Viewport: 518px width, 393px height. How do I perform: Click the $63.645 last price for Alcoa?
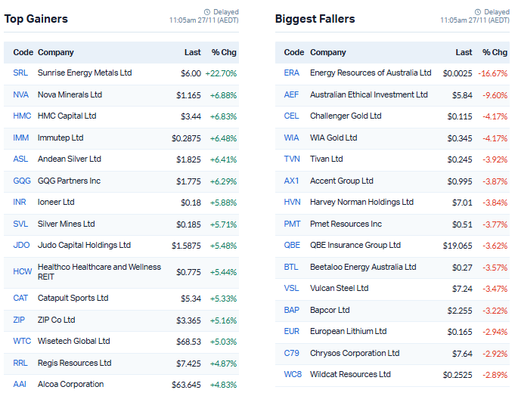[186, 385]
